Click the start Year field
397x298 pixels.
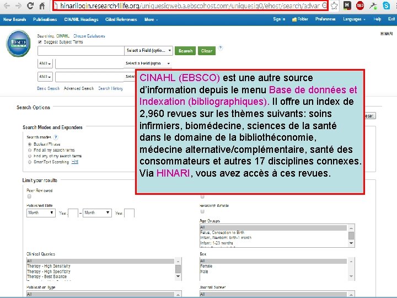pos(73,213)
